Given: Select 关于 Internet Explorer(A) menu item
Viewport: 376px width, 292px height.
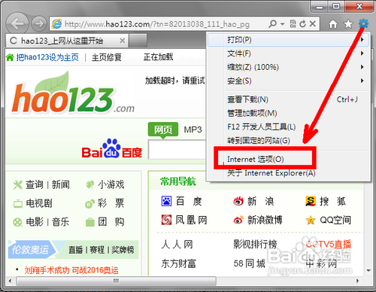Looking at the screenshot, I should point(288,173).
